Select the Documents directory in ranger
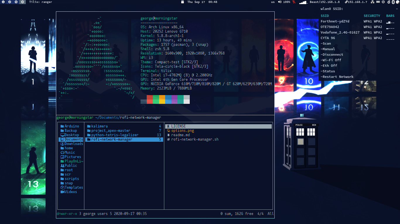400x224 pixels. [x=71, y=139]
